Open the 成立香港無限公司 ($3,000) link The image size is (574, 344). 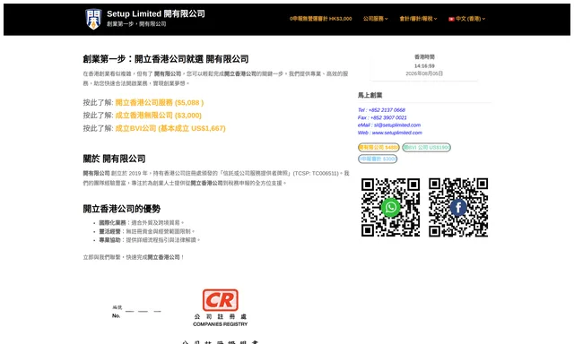[158, 116]
